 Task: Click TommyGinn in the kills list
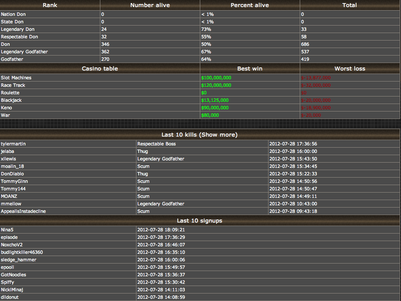coord(15,181)
